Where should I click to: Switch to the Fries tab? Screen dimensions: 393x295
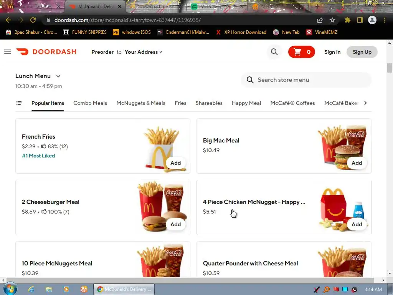point(180,103)
